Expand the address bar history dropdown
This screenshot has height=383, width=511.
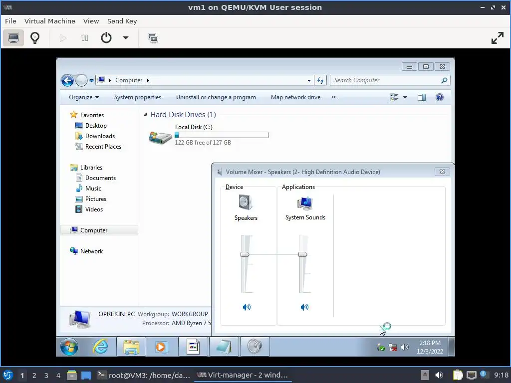coord(309,80)
